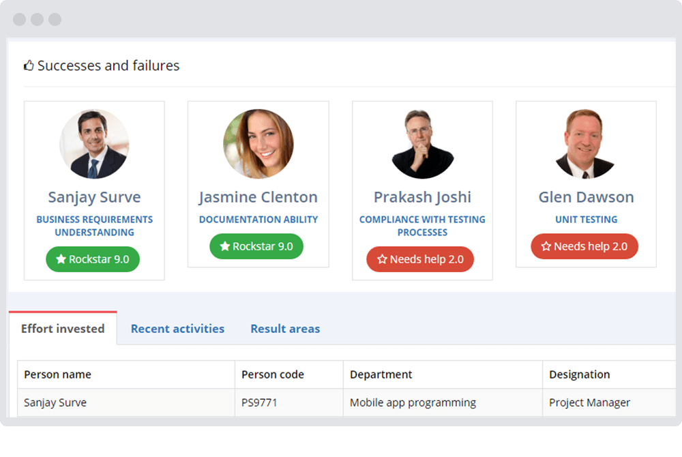682x457 pixels.
Task: Click Prakash Joshi's profile picture
Action: pyautogui.click(x=422, y=144)
